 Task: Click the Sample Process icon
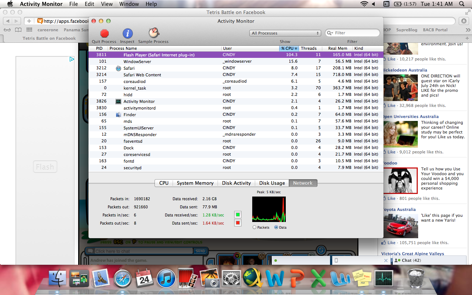[x=153, y=33]
